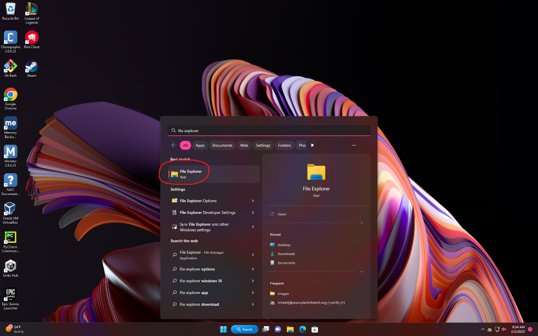The width and height of the screenshot is (538, 336).
Task: Open File Explorer from taskbar
Action: [290, 329]
